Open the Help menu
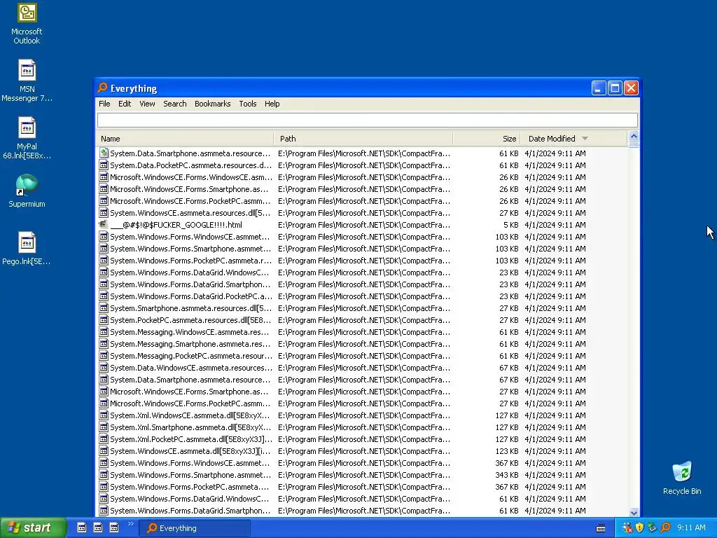717x538 pixels. [272, 104]
